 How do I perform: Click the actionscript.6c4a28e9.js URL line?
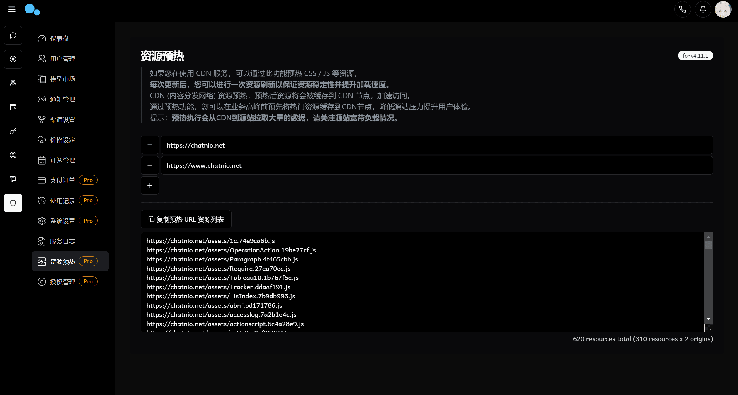click(225, 324)
